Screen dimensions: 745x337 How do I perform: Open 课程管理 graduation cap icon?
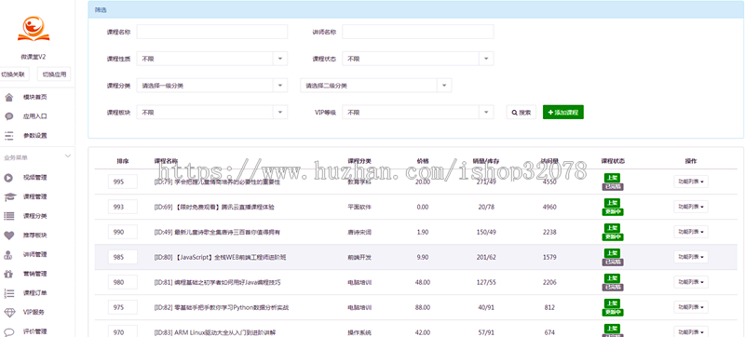point(9,196)
